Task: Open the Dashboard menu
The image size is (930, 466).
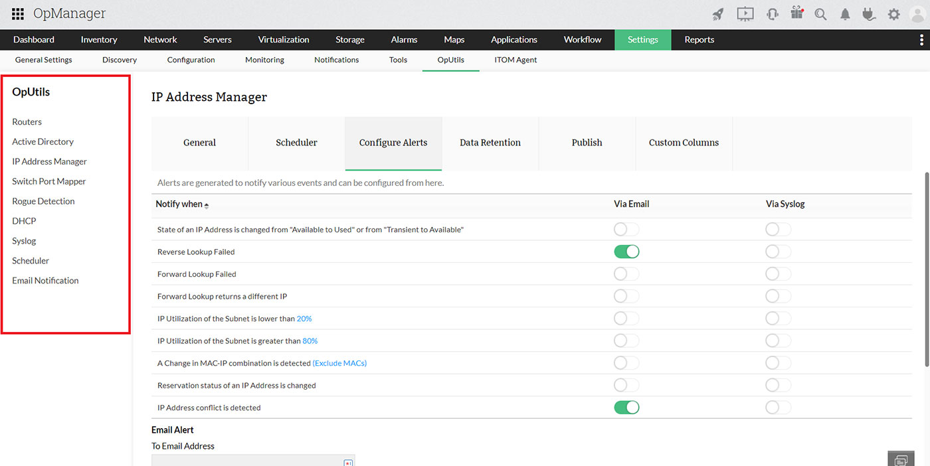Action: pyautogui.click(x=34, y=40)
